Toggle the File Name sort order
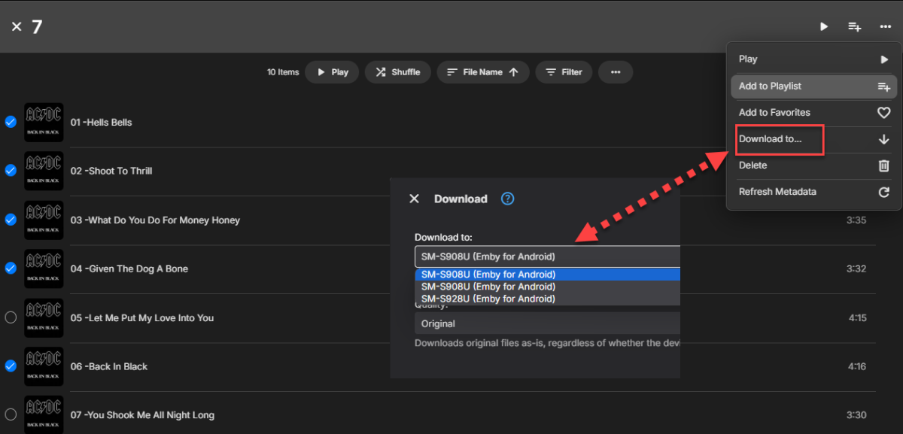 (x=482, y=72)
